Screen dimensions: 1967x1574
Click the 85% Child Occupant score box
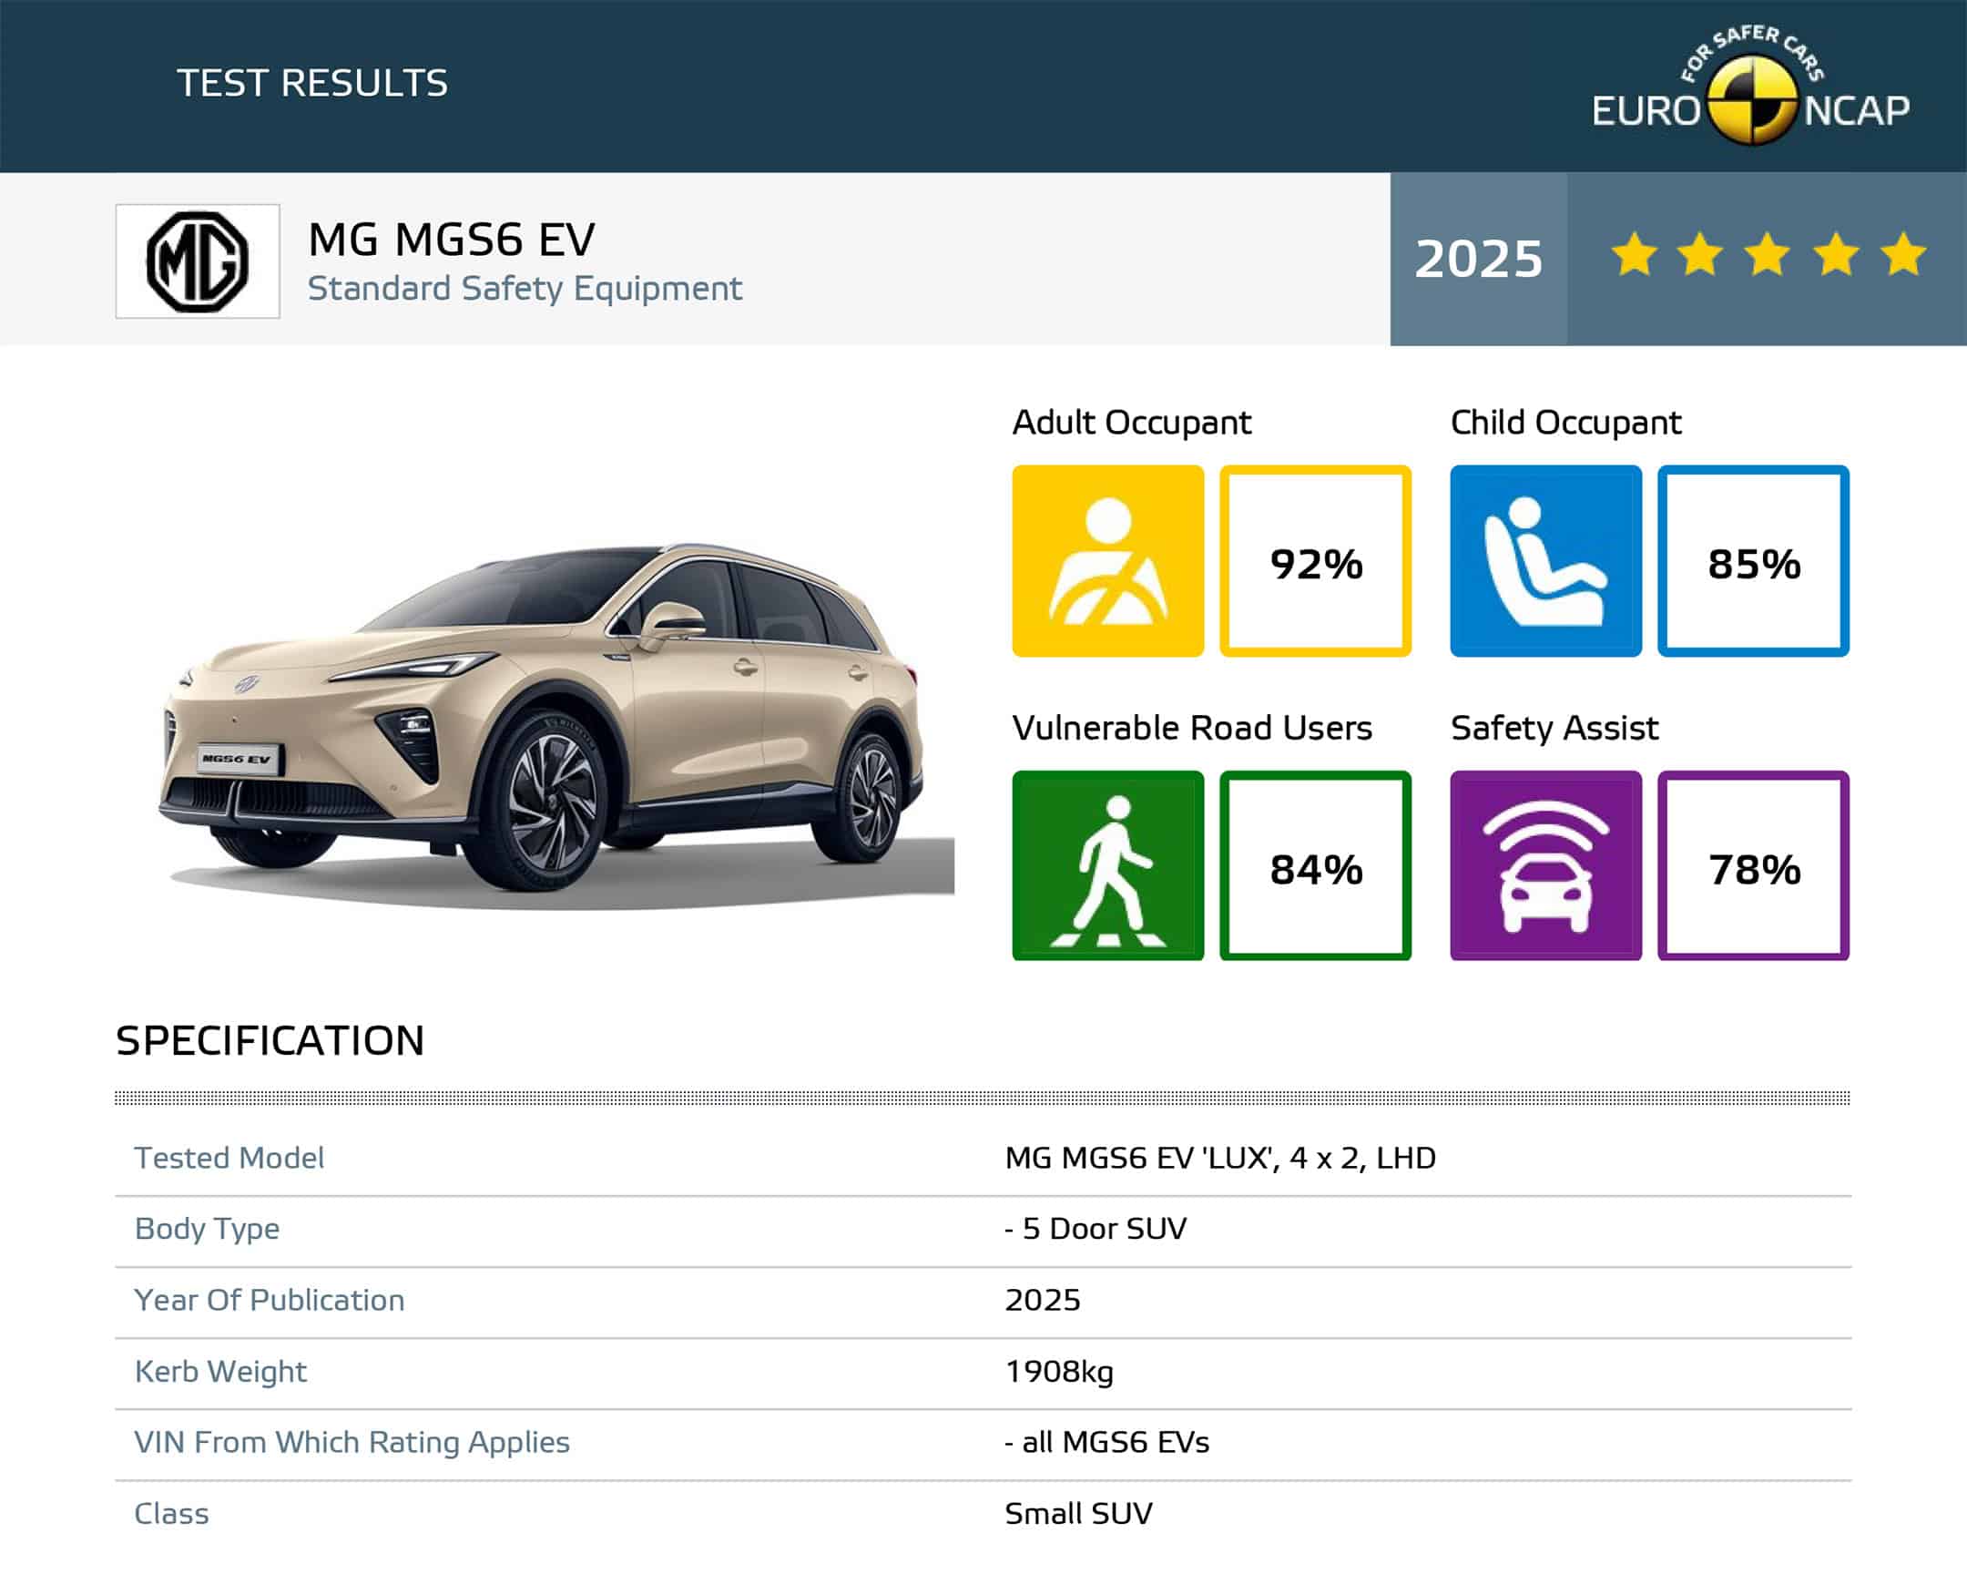point(1753,562)
